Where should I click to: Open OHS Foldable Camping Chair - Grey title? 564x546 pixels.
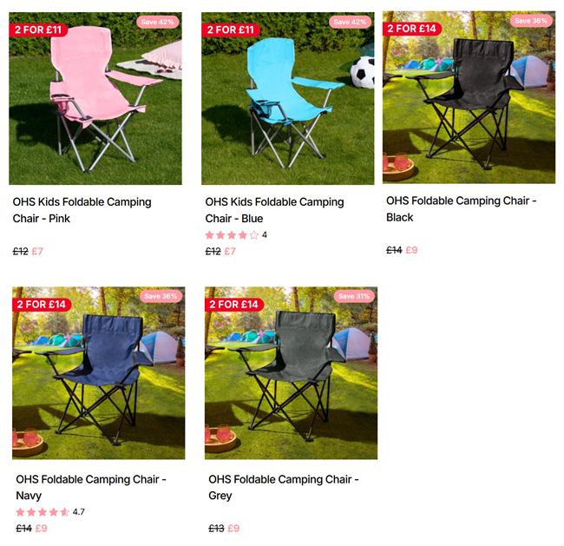[284, 487]
